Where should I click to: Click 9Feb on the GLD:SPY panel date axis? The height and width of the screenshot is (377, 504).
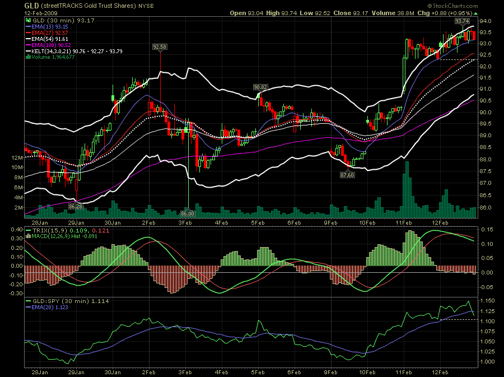[x=331, y=372]
